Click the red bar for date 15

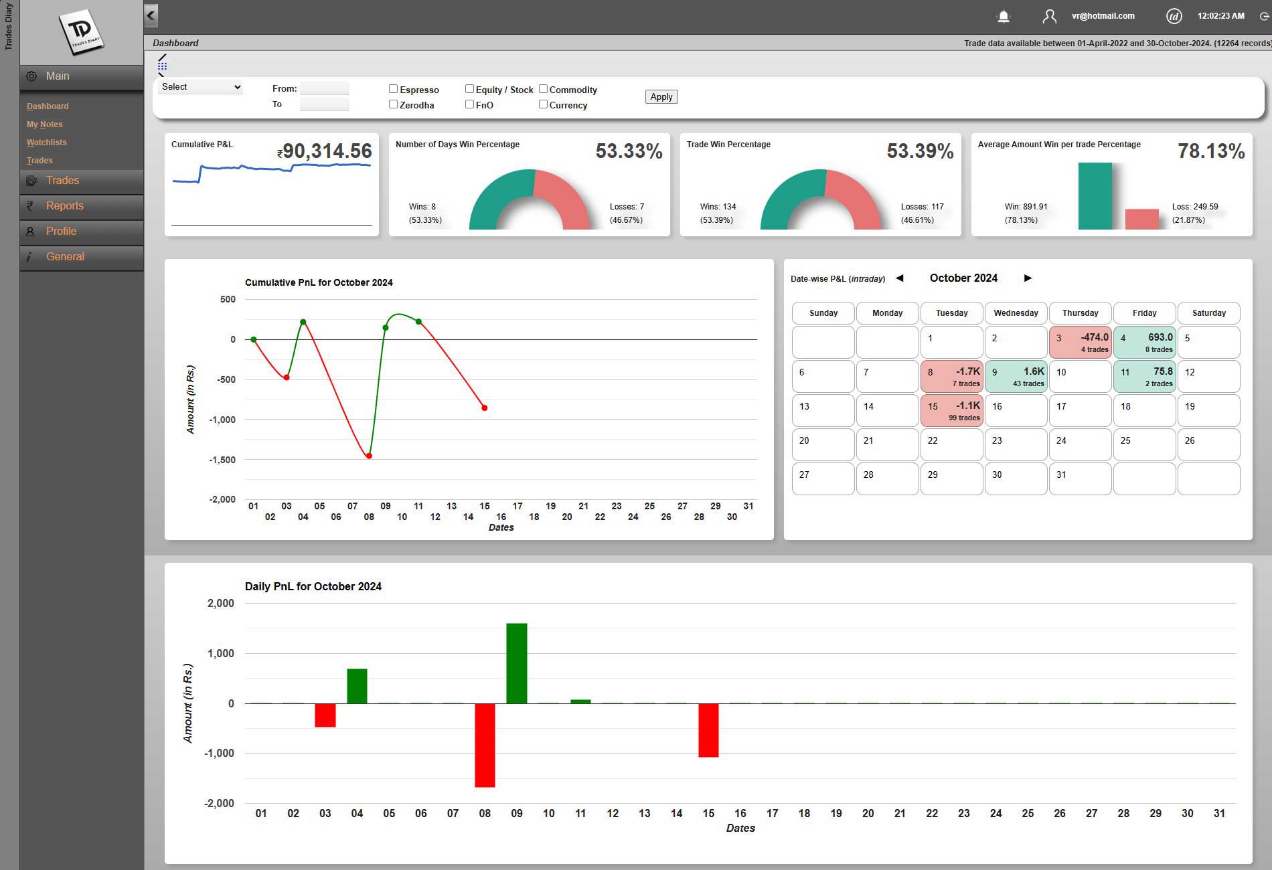click(708, 730)
